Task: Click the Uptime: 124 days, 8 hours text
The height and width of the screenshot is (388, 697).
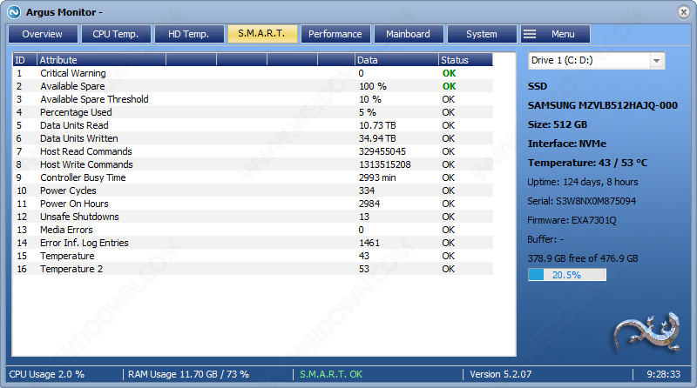Action: pyautogui.click(x=582, y=182)
